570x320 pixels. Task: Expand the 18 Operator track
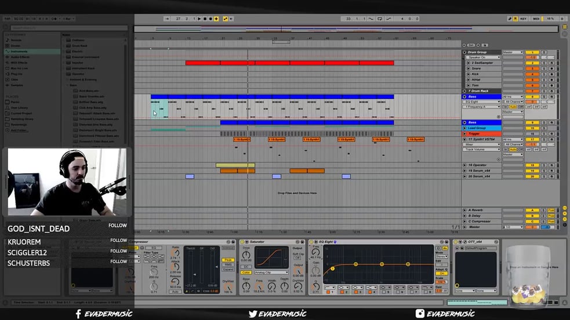click(x=464, y=165)
